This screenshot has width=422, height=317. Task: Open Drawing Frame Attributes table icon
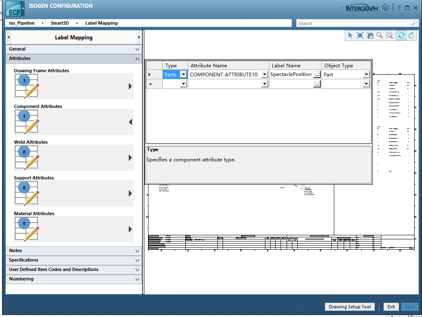click(27, 86)
